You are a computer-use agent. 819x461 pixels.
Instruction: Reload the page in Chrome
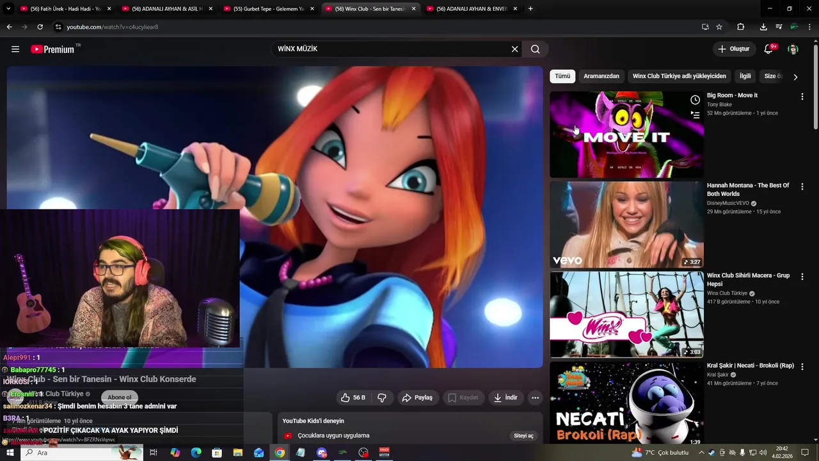point(40,27)
